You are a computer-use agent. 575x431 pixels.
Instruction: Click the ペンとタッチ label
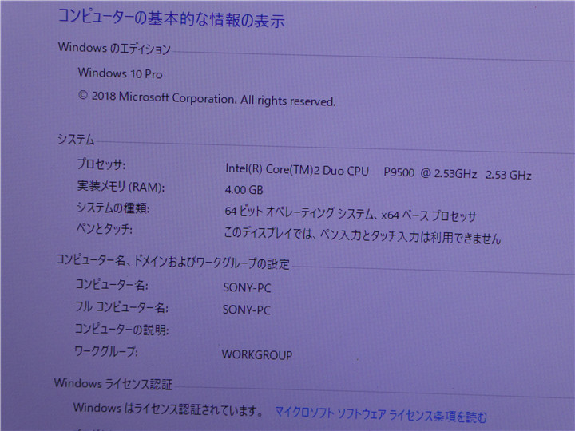(x=104, y=229)
